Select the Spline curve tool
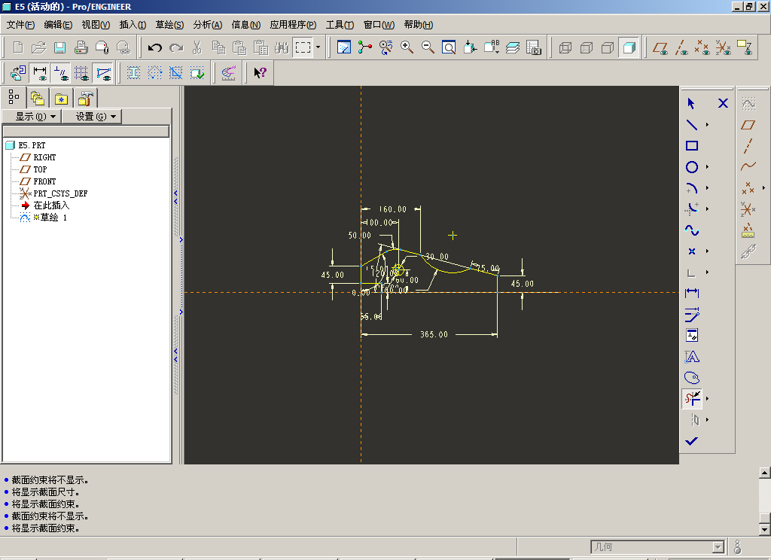 coord(691,230)
